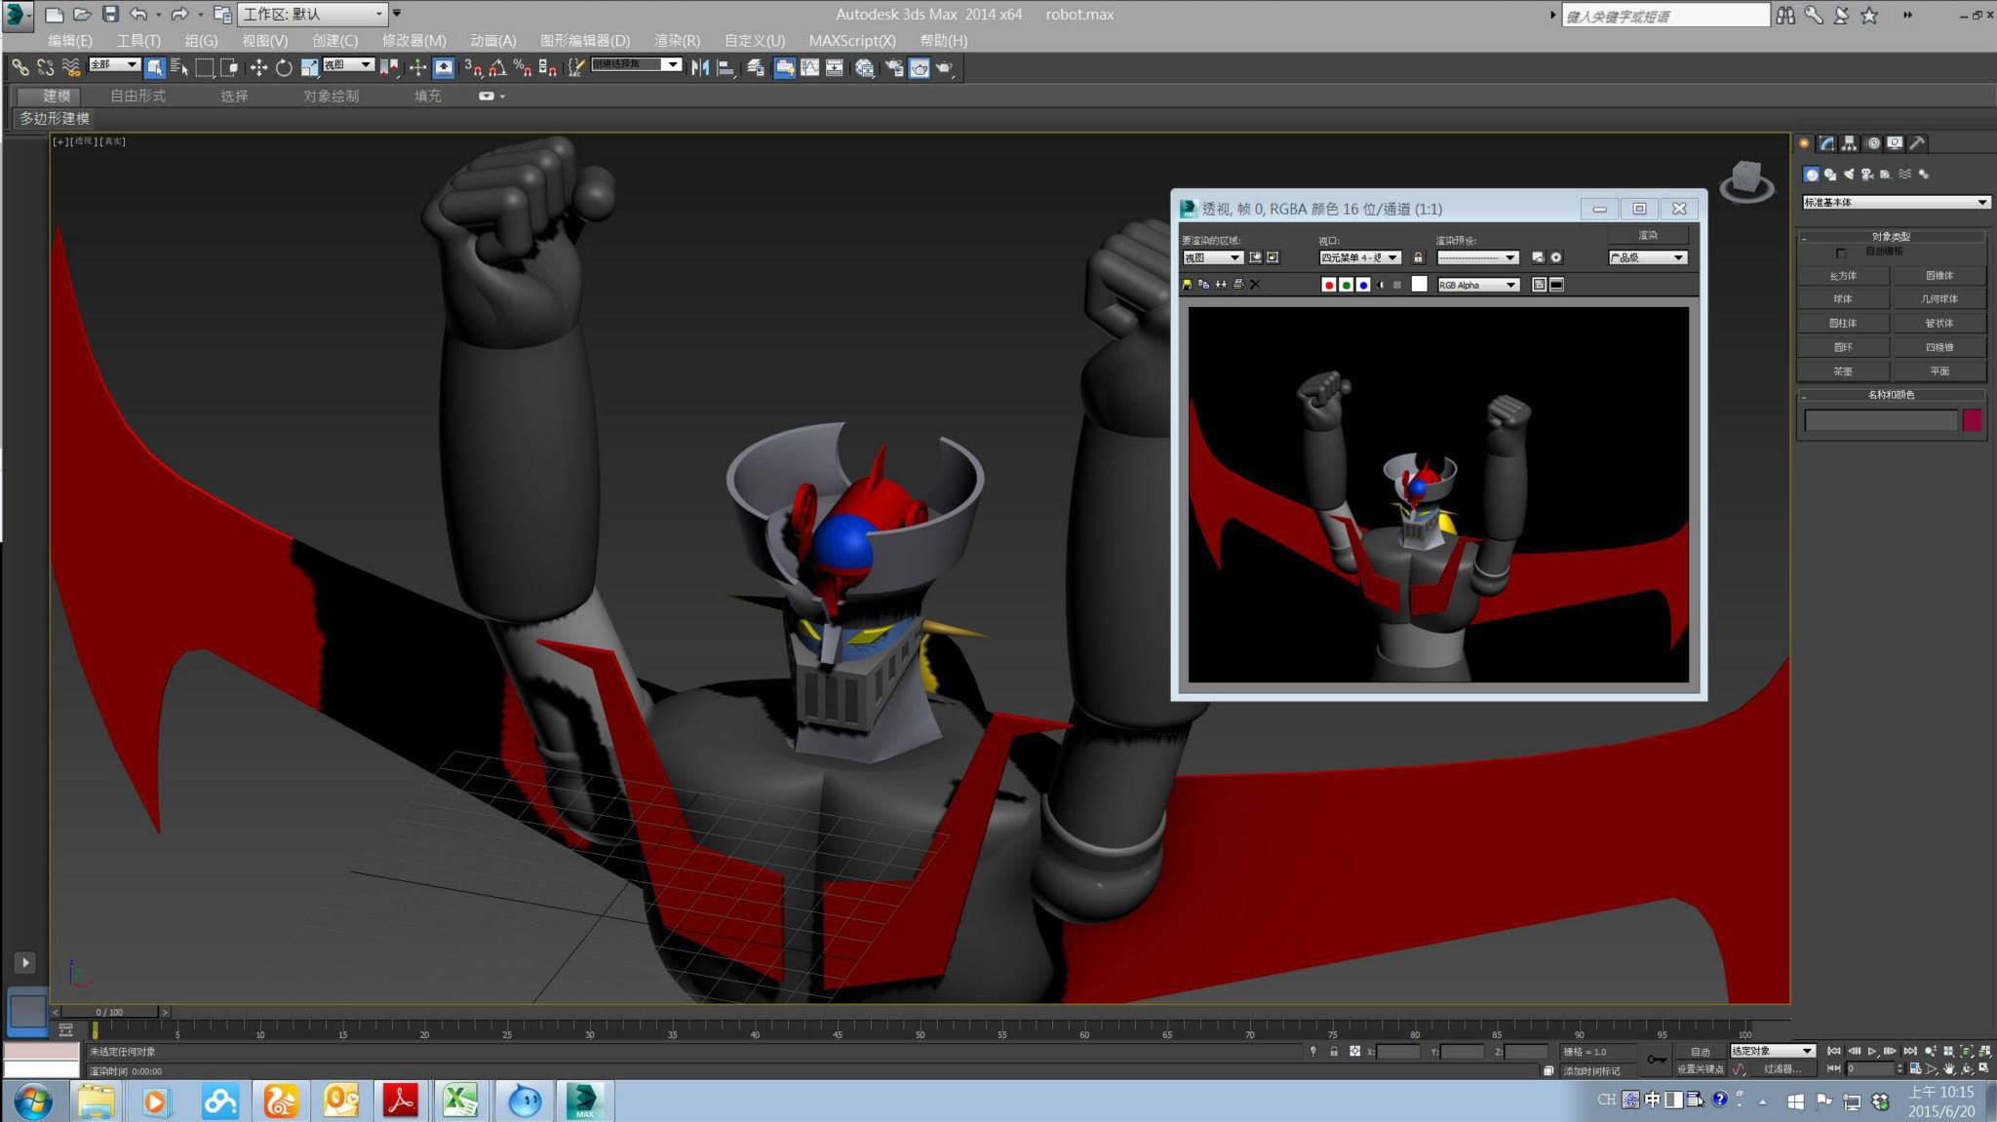Viewport: 1997px width, 1122px height.
Task: Click the Save Image icon in render window
Action: coord(1187,285)
